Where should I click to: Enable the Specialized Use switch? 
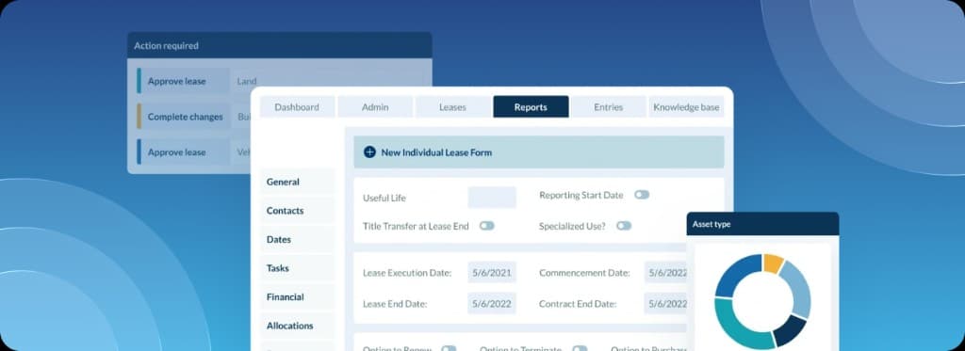624,226
